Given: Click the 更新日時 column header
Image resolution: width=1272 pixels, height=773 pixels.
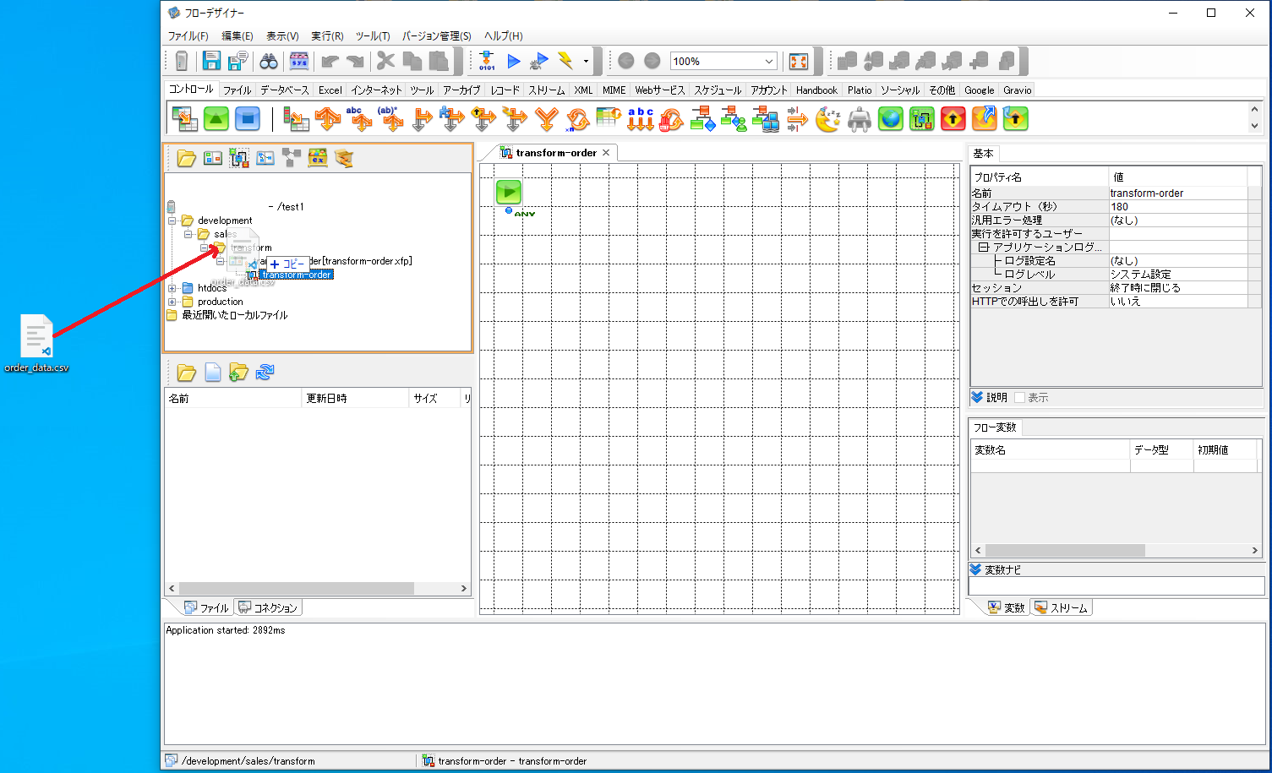Looking at the screenshot, I should click(x=355, y=398).
